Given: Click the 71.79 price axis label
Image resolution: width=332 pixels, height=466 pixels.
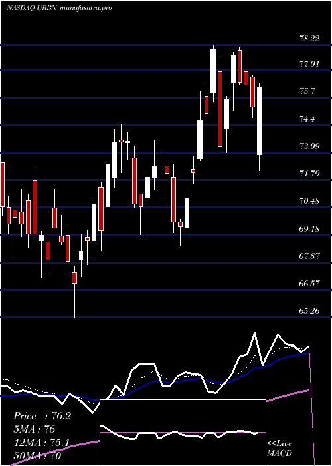Looking at the screenshot, I should 310,173.
